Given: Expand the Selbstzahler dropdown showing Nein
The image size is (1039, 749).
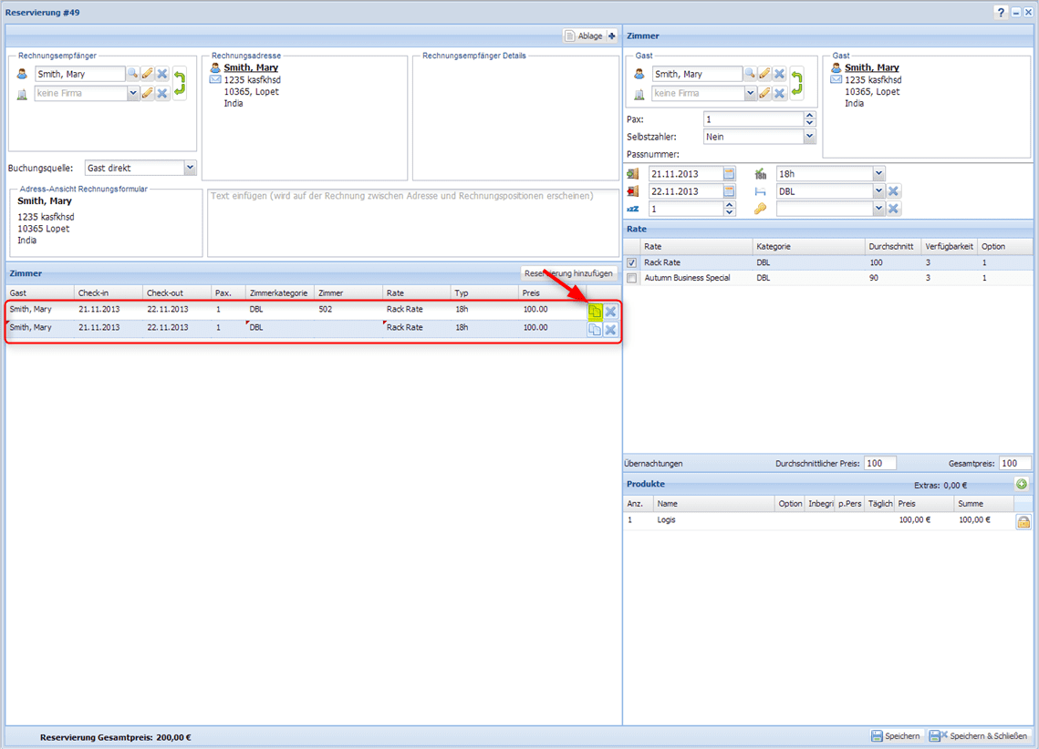Looking at the screenshot, I should pyautogui.click(x=808, y=137).
